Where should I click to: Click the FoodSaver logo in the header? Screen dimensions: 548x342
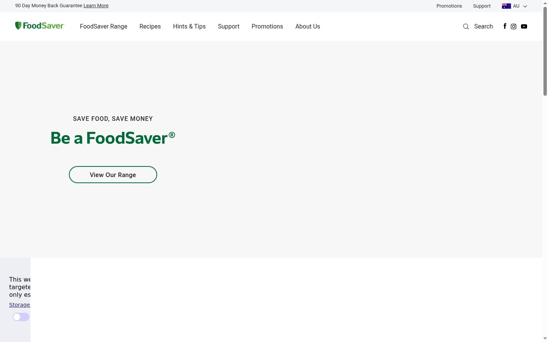coord(40,26)
